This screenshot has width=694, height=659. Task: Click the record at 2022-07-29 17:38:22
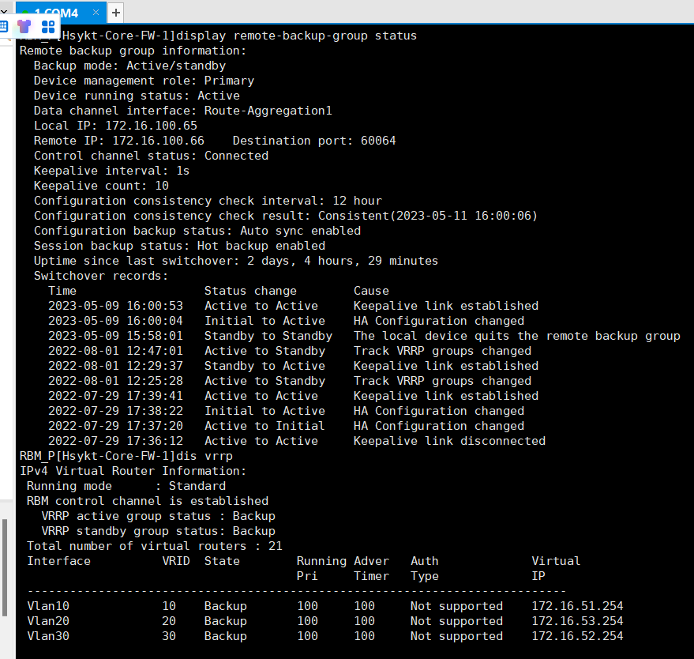pos(286,412)
